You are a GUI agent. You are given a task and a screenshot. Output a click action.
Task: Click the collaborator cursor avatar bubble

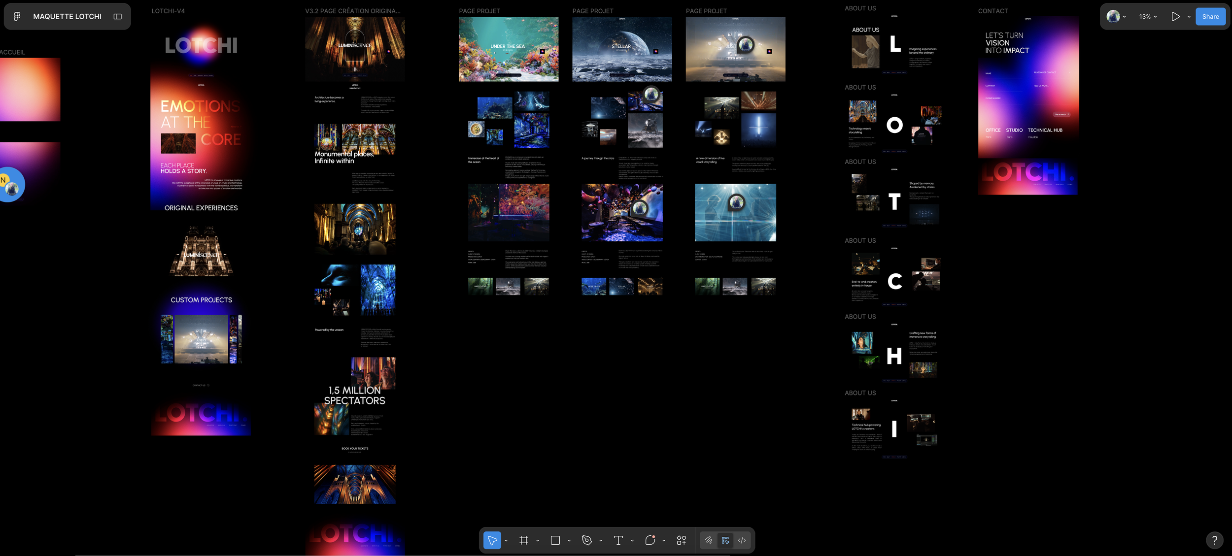11,185
